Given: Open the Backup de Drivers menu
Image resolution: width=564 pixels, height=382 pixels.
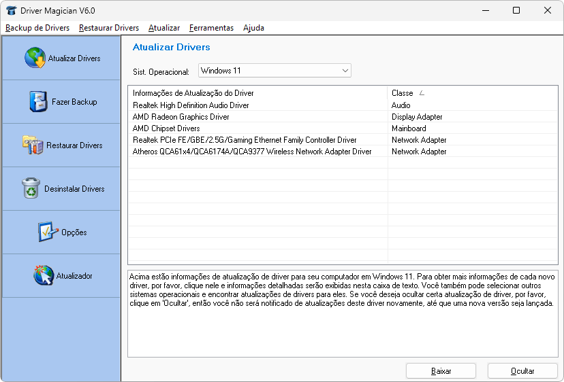Looking at the screenshot, I should point(37,28).
